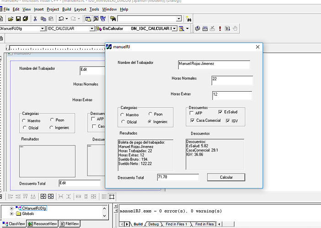Click the Save All icon
The width and height of the screenshot is (321, 228).
pyautogui.click(x=26, y=19)
